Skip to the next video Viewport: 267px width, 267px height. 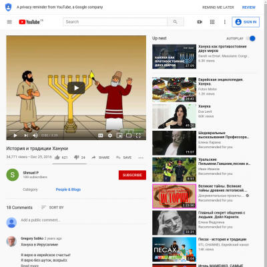point(26,136)
